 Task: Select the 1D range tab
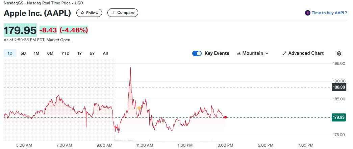pyautogui.click(x=10, y=53)
